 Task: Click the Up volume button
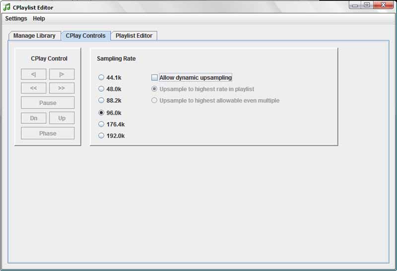point(62,118)
